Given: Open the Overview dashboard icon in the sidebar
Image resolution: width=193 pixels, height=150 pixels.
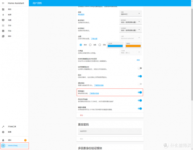Looking at the screenshot, I should pos(3,9).
